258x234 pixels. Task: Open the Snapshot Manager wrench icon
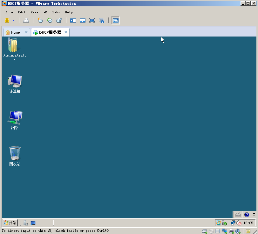point(59,20)
